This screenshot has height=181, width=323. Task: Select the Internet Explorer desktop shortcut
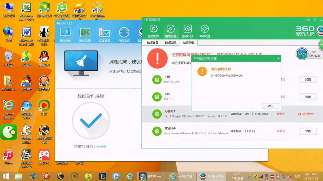click(9, 109)
